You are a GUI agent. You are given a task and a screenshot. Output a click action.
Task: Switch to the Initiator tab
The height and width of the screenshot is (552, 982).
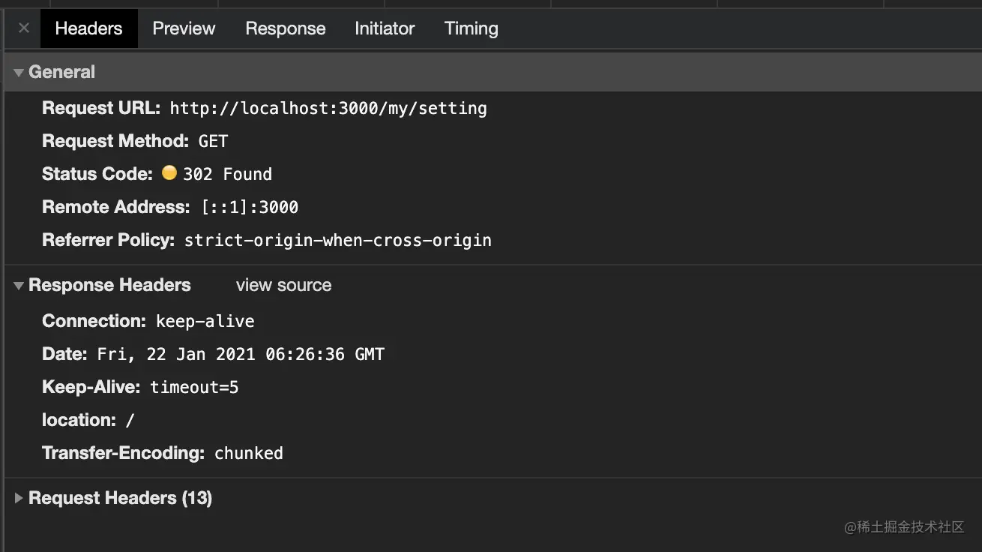385,28
